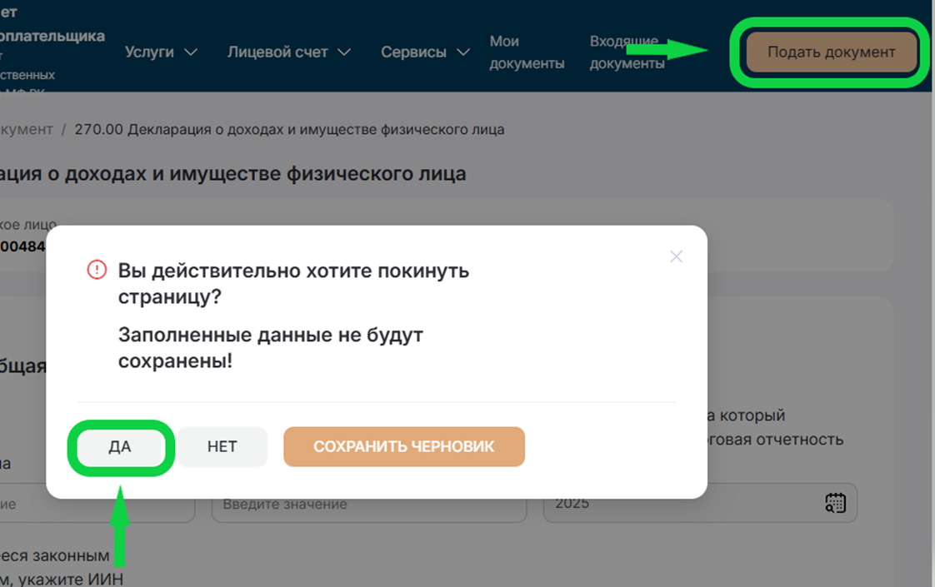The height and width of the screenshot is (587, 935).
Task: Click the Подать документ button
Action: coord(831,52)
